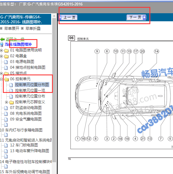Screen dimensions: 173x174
Task: Click the open folder icon of 06 控制单元
Action: [6, 79]
